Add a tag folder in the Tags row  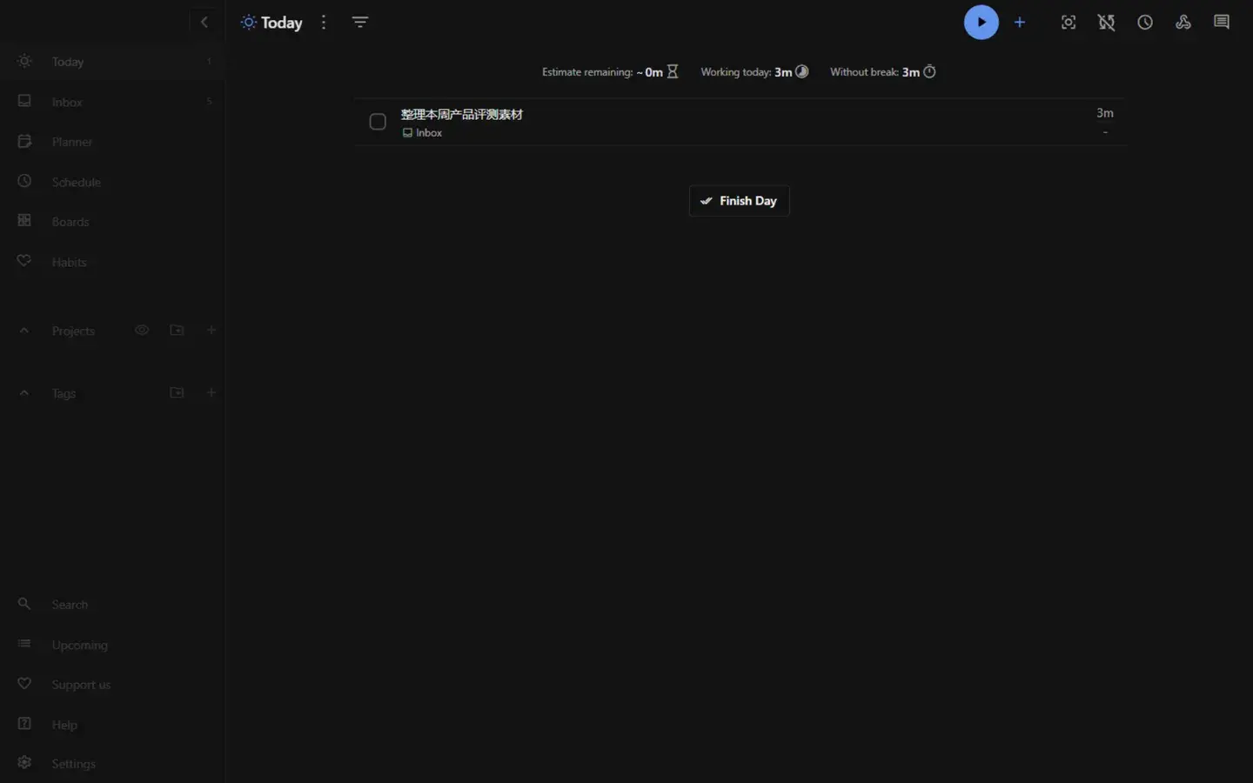tap(177, 393)
